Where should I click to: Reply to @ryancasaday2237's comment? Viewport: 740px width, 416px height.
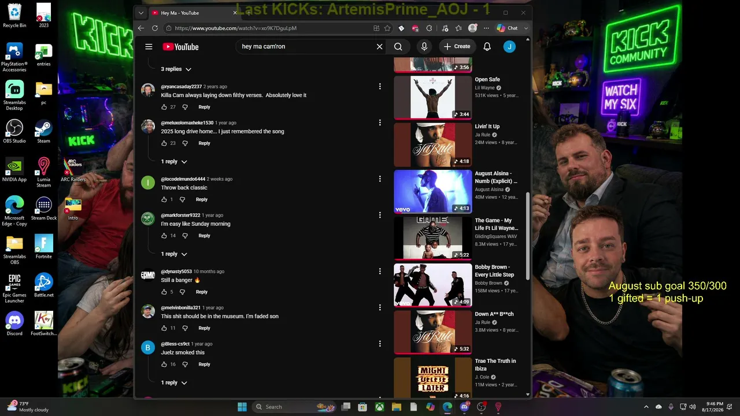[204, 107]
